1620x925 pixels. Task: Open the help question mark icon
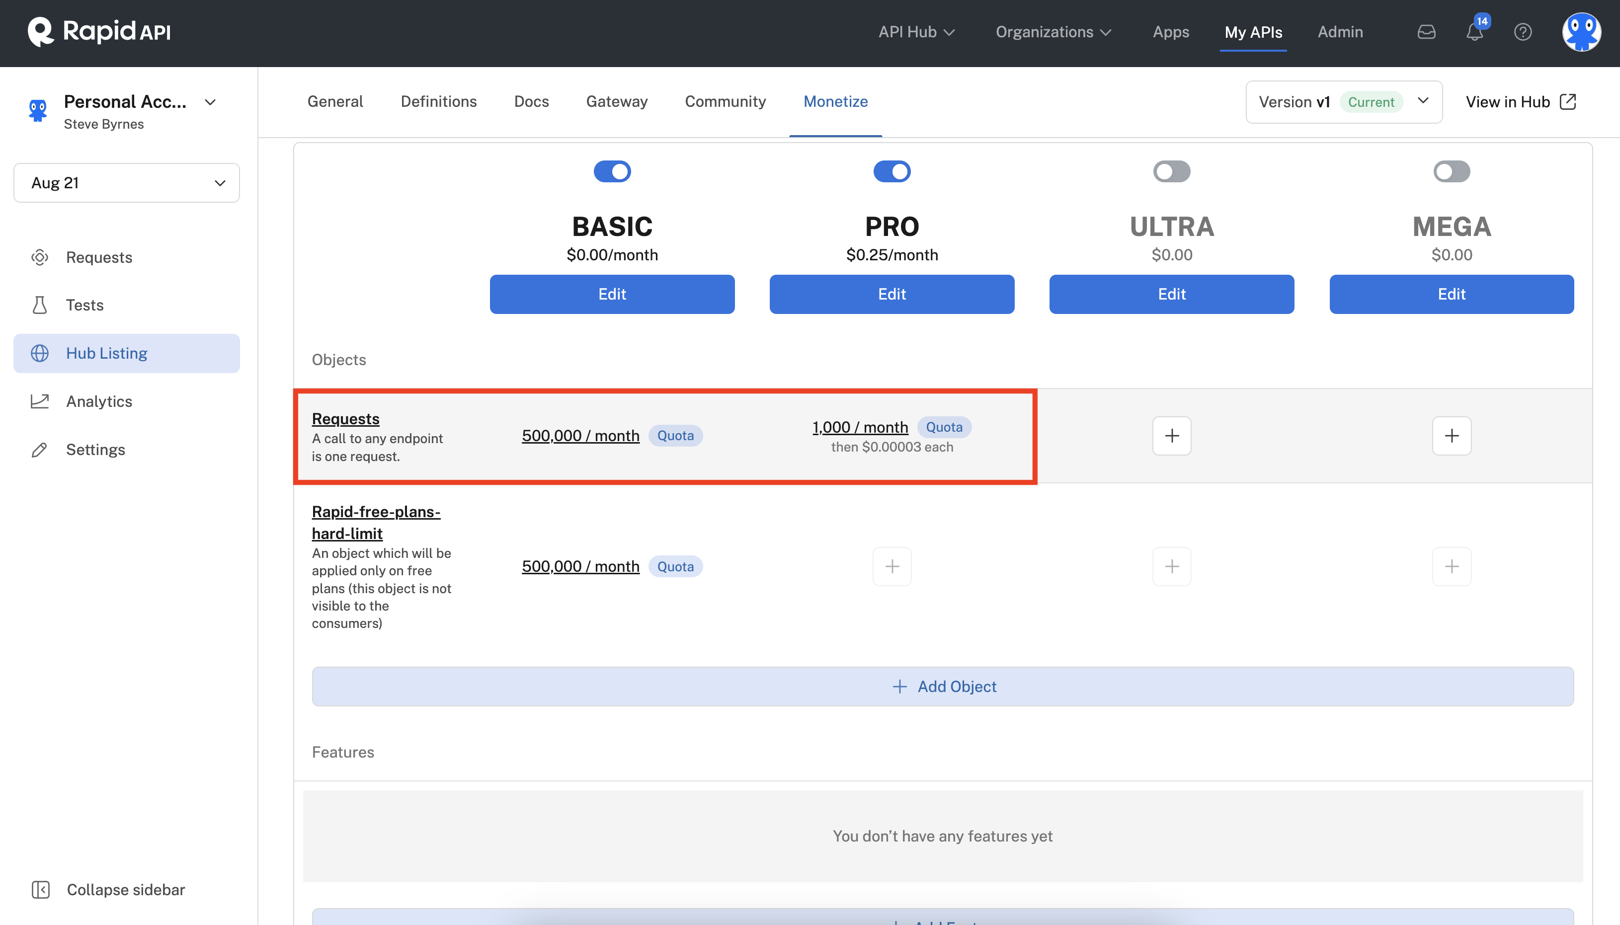tap(1522, 32)
